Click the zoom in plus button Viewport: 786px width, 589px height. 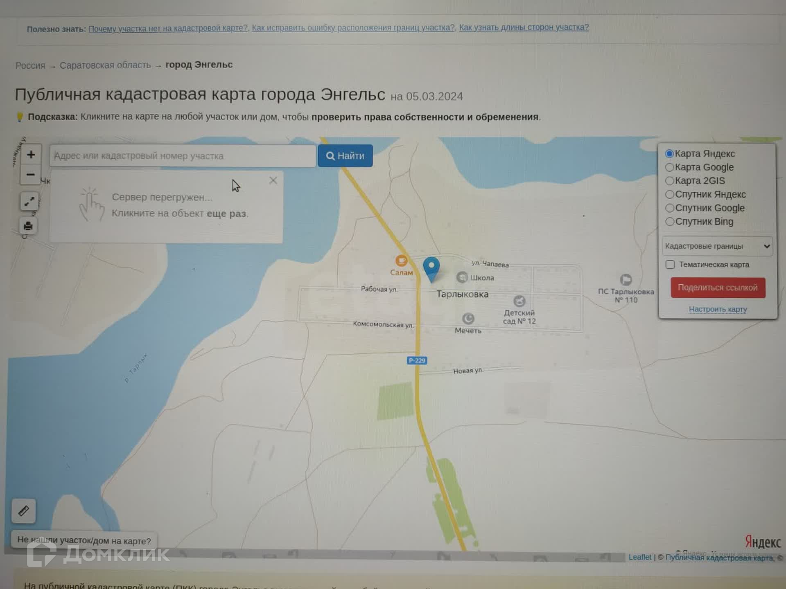point(31,155)
